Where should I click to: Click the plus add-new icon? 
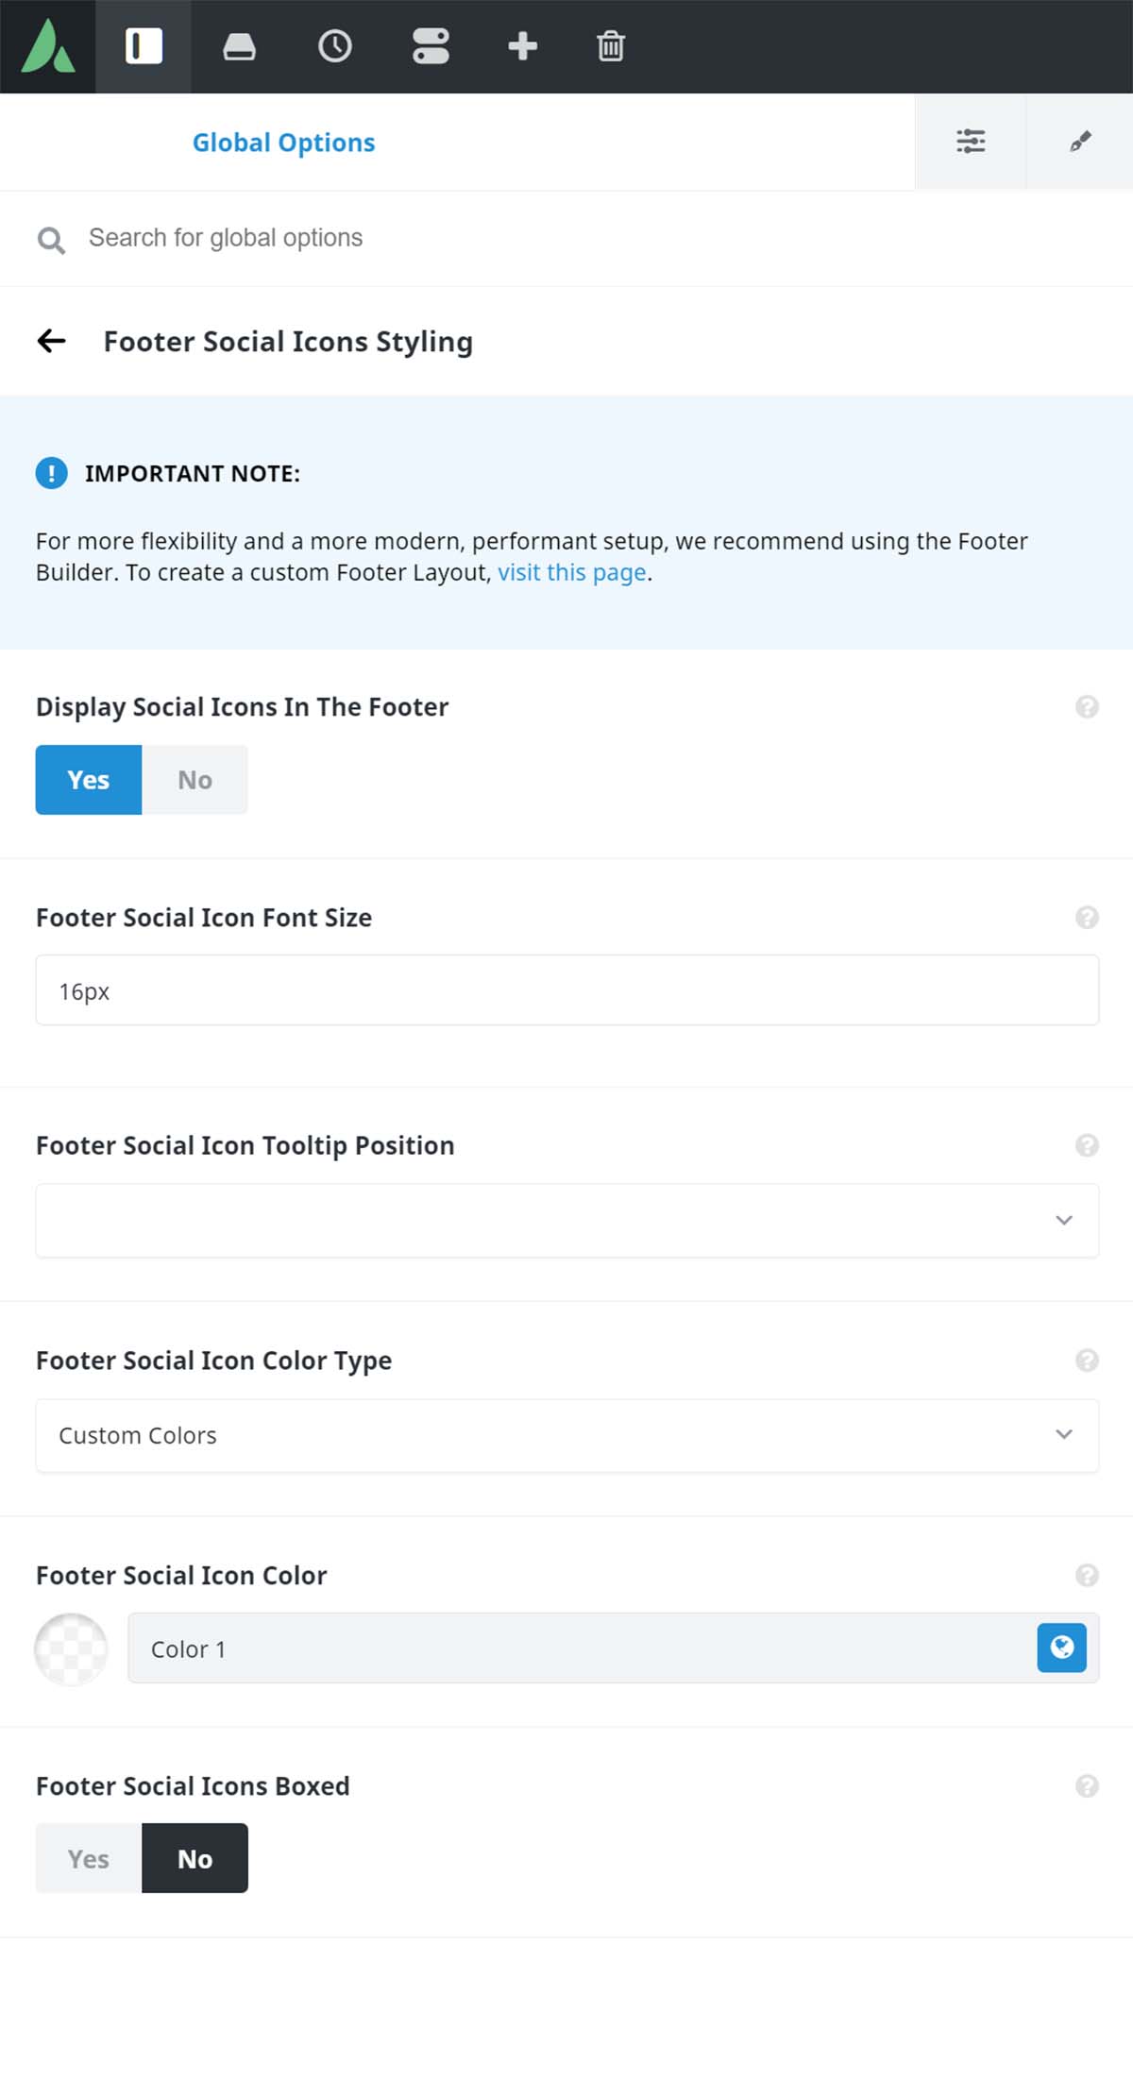click(x=522, y=46)
